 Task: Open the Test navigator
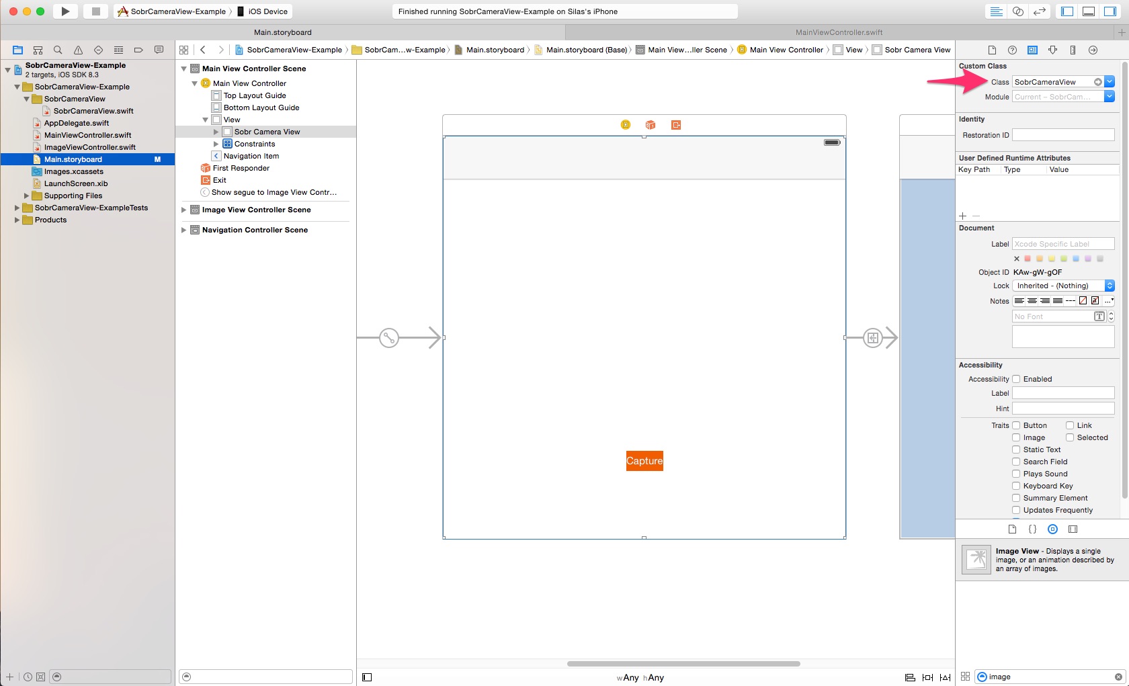point(98,50)
